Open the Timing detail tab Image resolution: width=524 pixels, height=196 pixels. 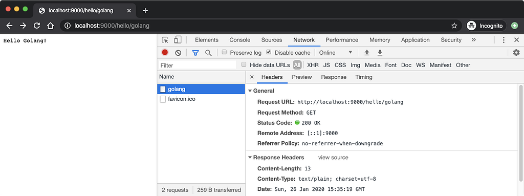pos(364,77)
